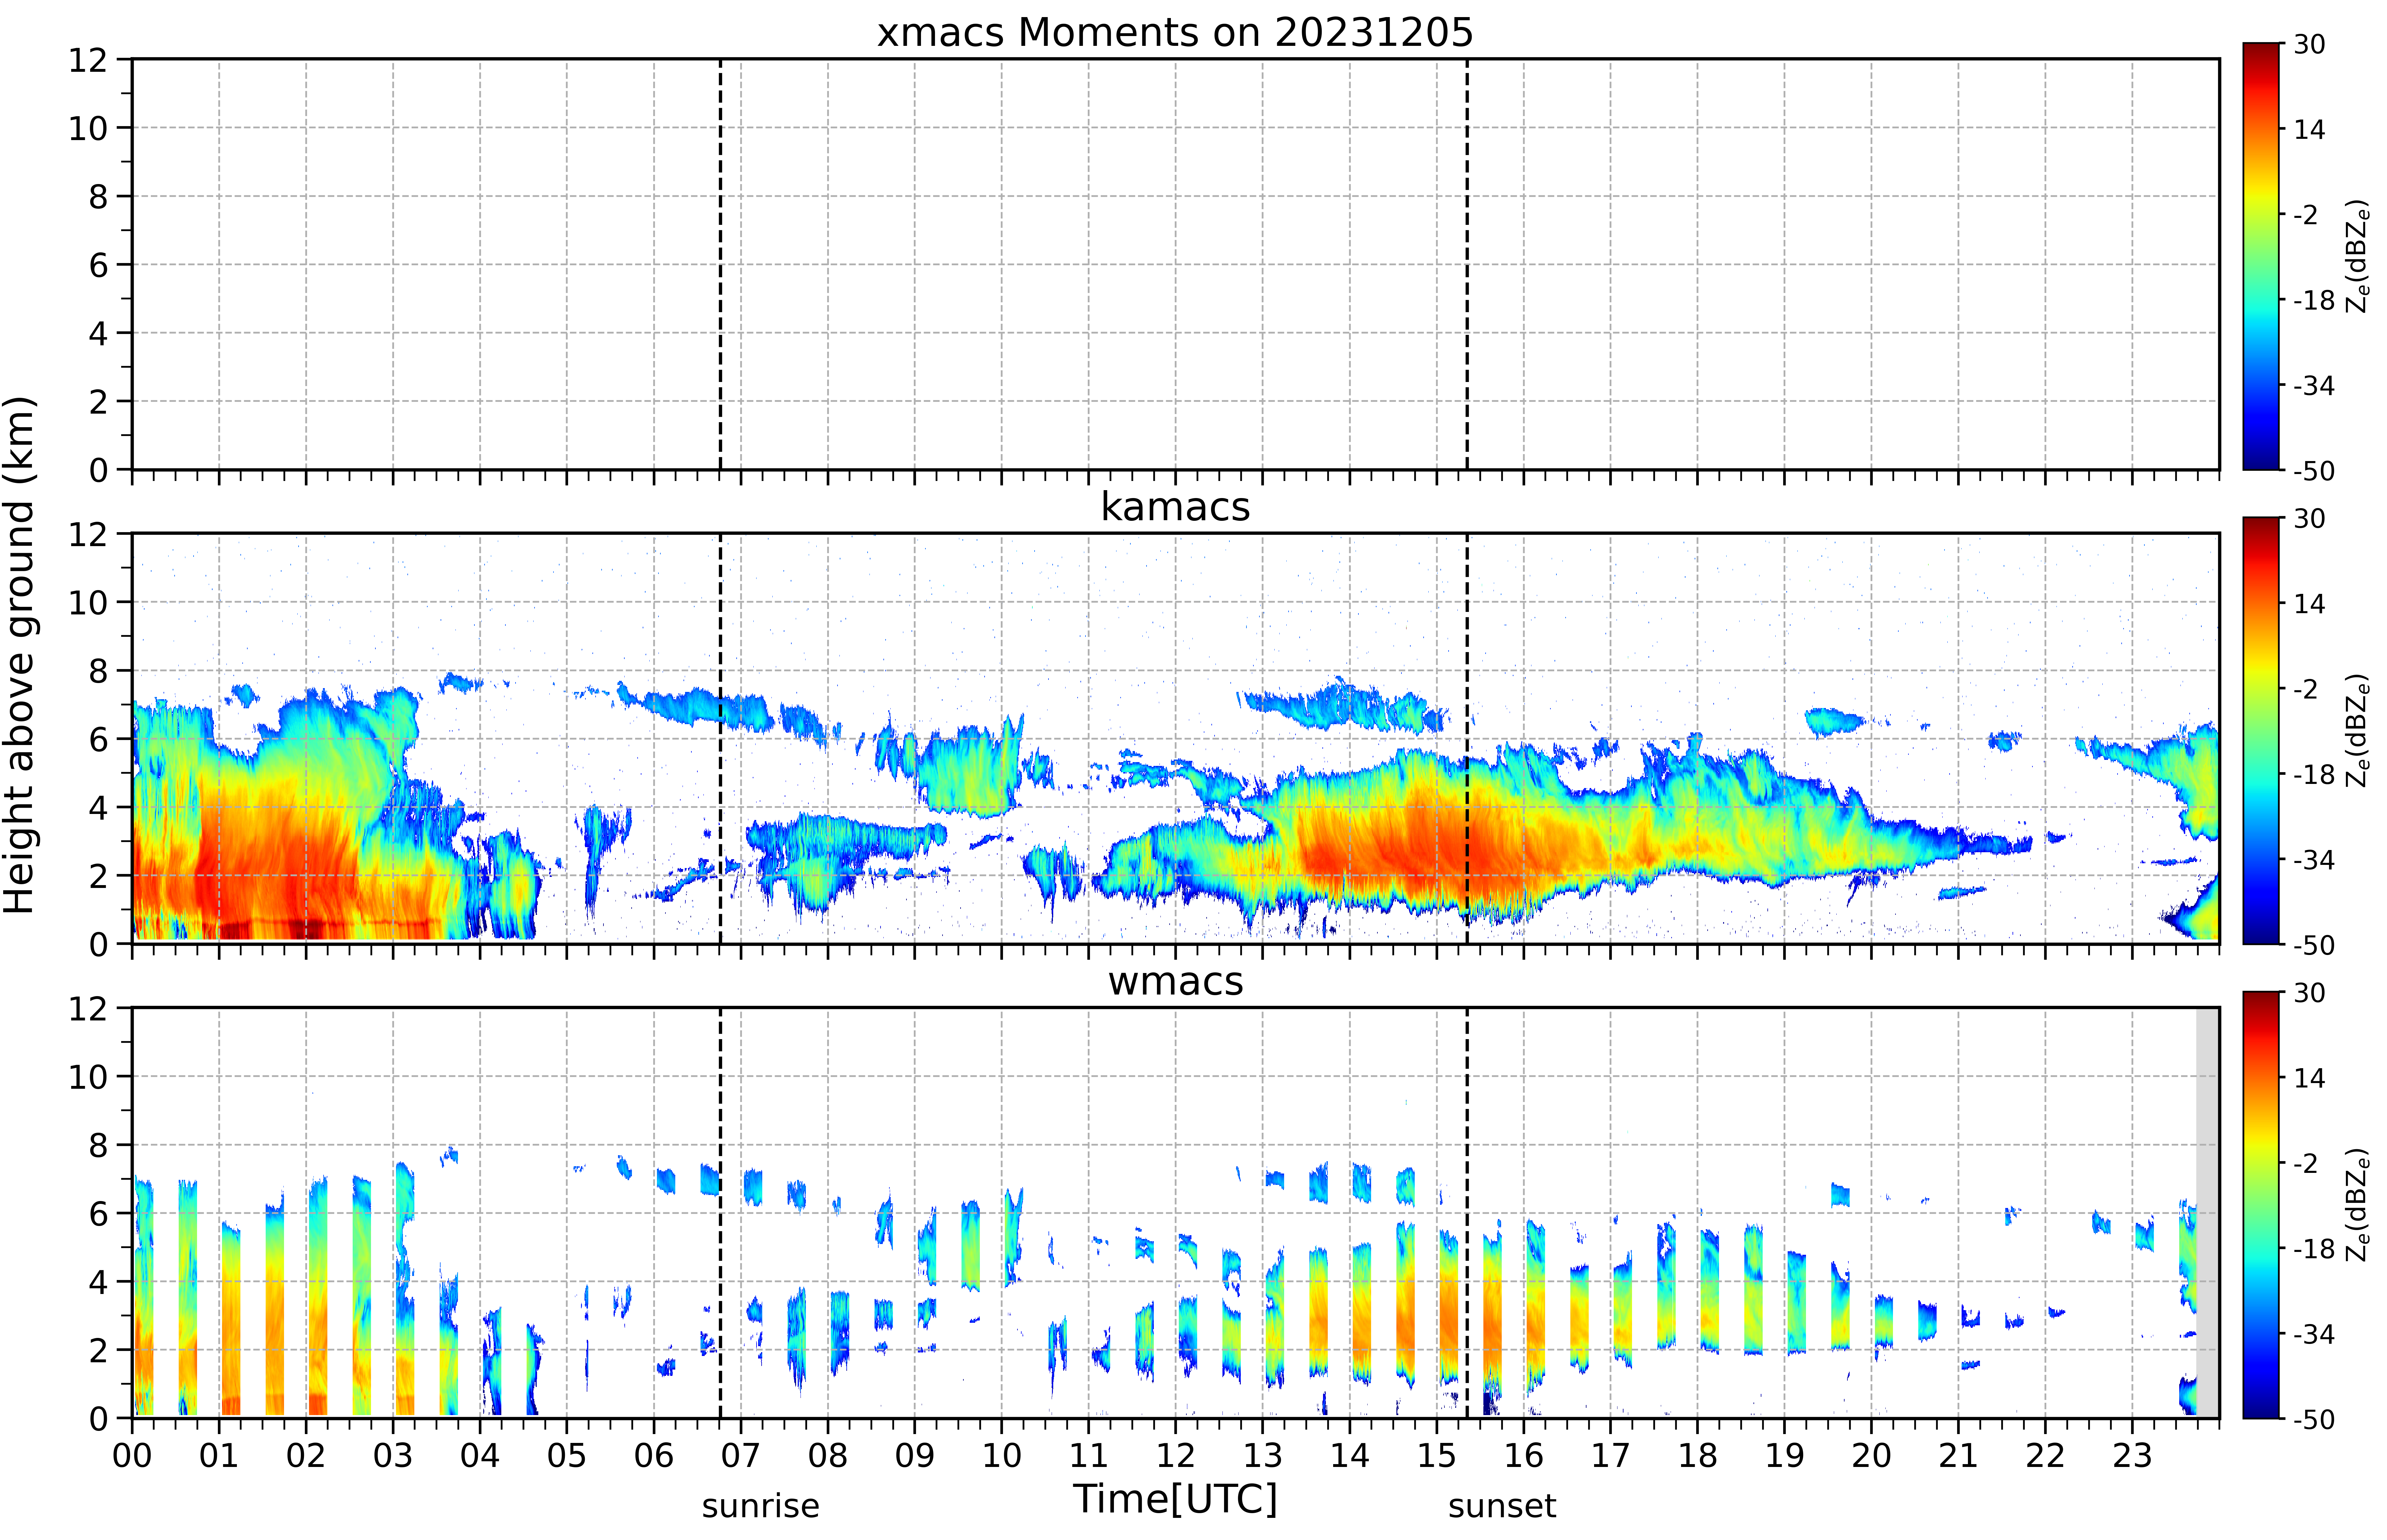Click the Ze(dBZe) label of the wmacs colorbar
Image resolution: width=2387 pixels, height=1540 pixels.
2358,1205
